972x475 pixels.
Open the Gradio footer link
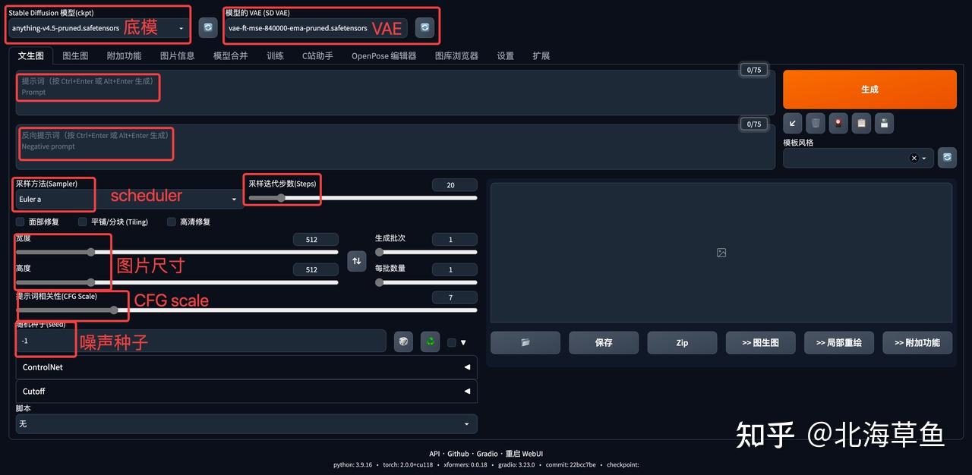pos(488,454)
